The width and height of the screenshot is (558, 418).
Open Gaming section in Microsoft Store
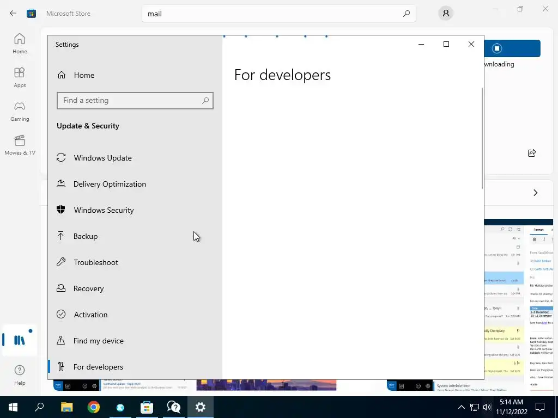(x=20, y=111)
